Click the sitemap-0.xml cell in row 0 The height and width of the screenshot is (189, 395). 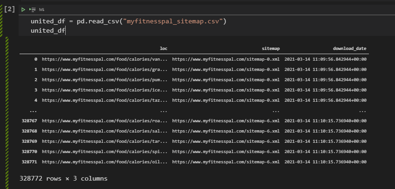226,59
